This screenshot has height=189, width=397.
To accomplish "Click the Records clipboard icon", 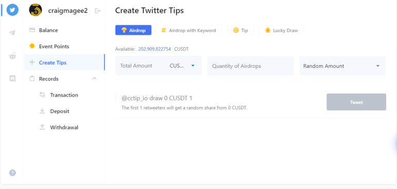I will (x=32, y=79).
